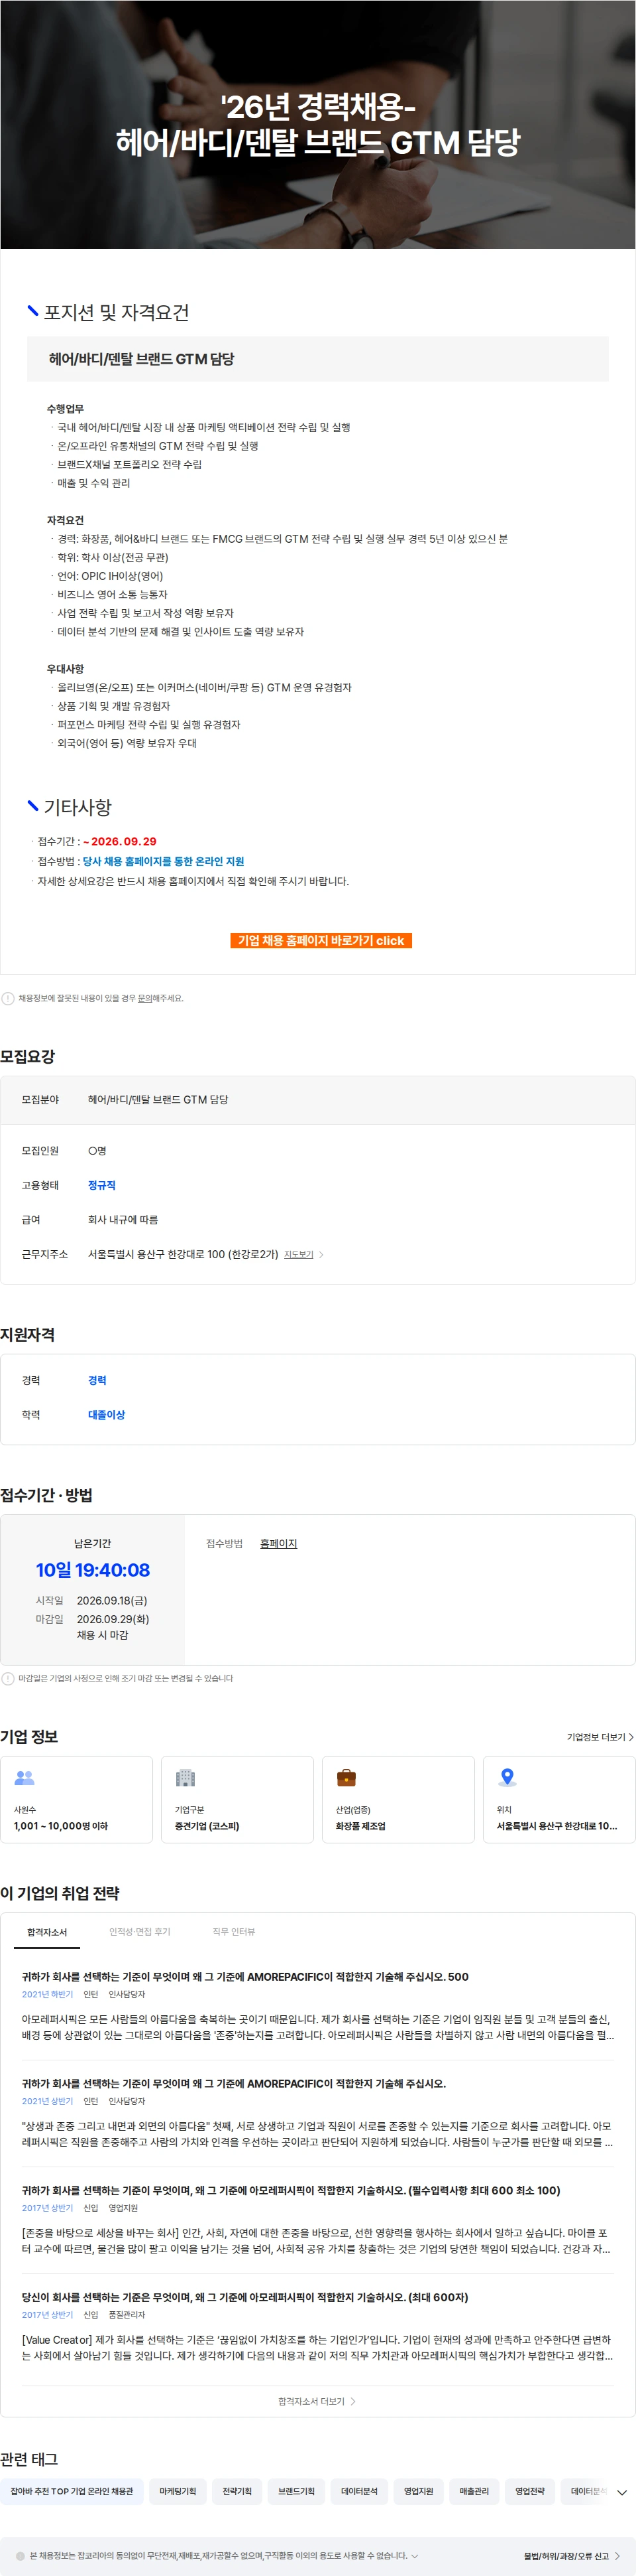
Task: Click the 사원수 people icon
Action: (25, 1777)
